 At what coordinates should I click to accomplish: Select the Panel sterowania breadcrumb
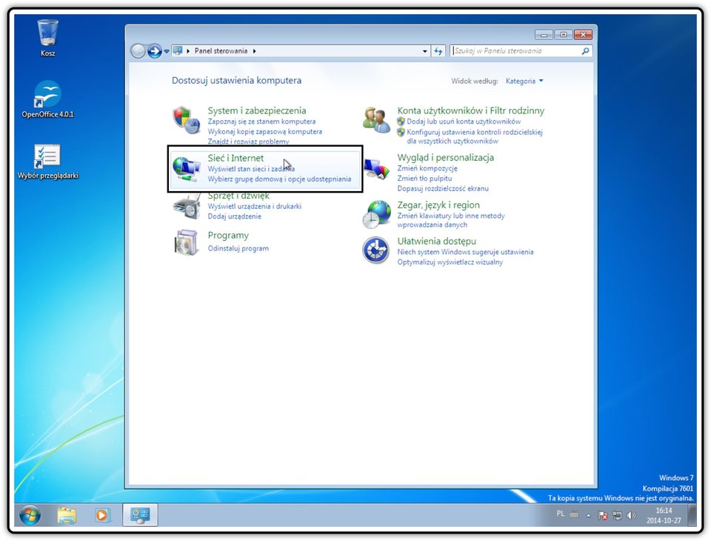coord(221,51)
